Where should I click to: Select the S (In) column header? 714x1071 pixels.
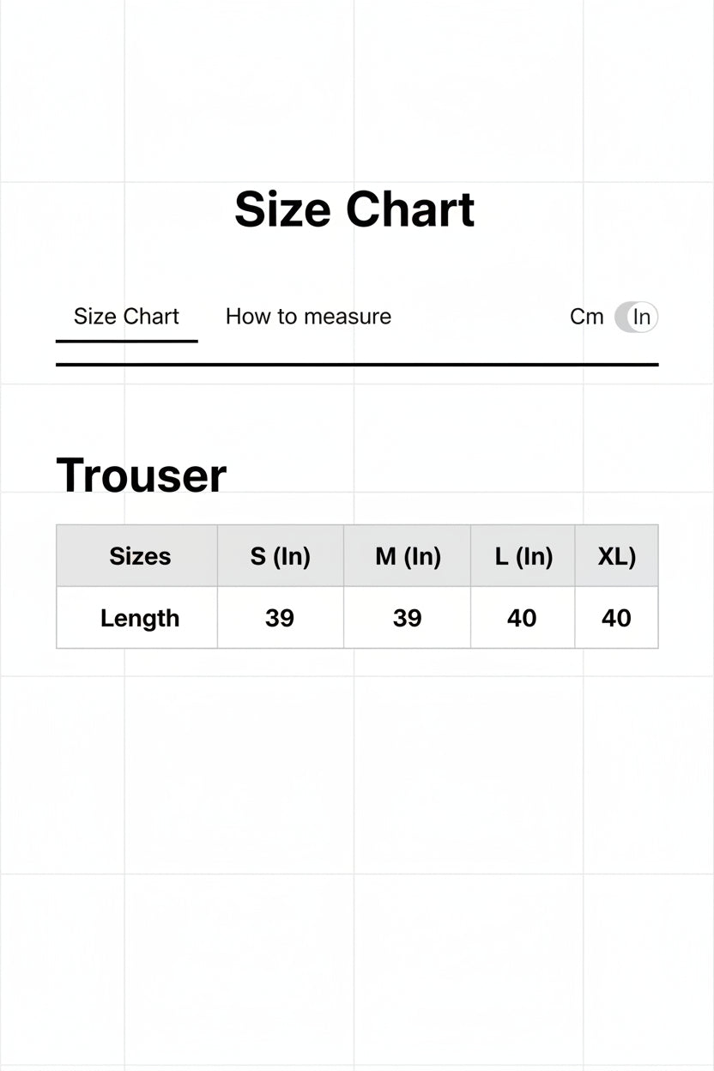[x=281, y=556]
